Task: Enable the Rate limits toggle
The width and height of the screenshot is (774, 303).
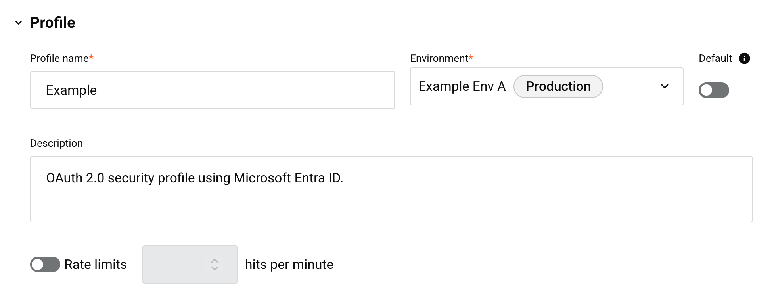Action: point(45,265)
